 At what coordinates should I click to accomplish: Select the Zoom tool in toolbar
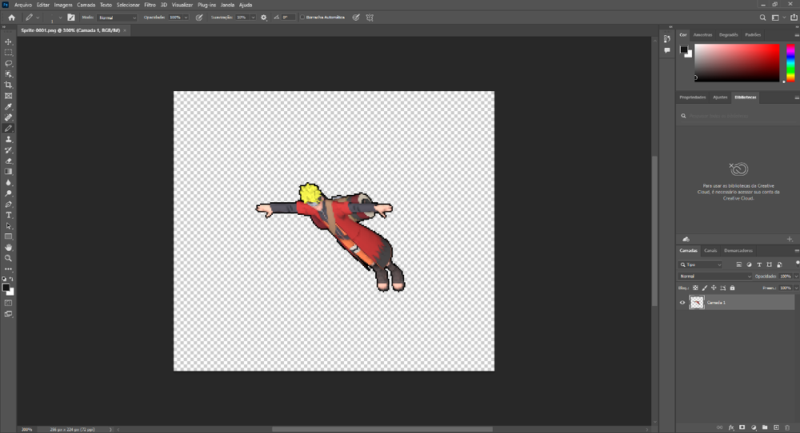[x=9, y=258]
